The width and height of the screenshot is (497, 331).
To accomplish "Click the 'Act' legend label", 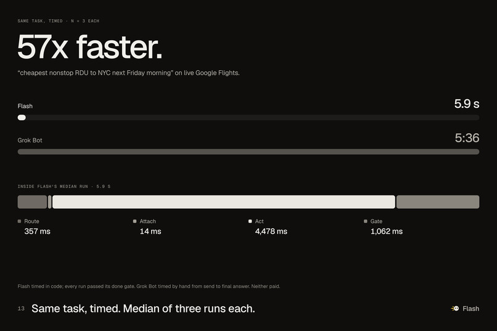I will coord(259,221).
